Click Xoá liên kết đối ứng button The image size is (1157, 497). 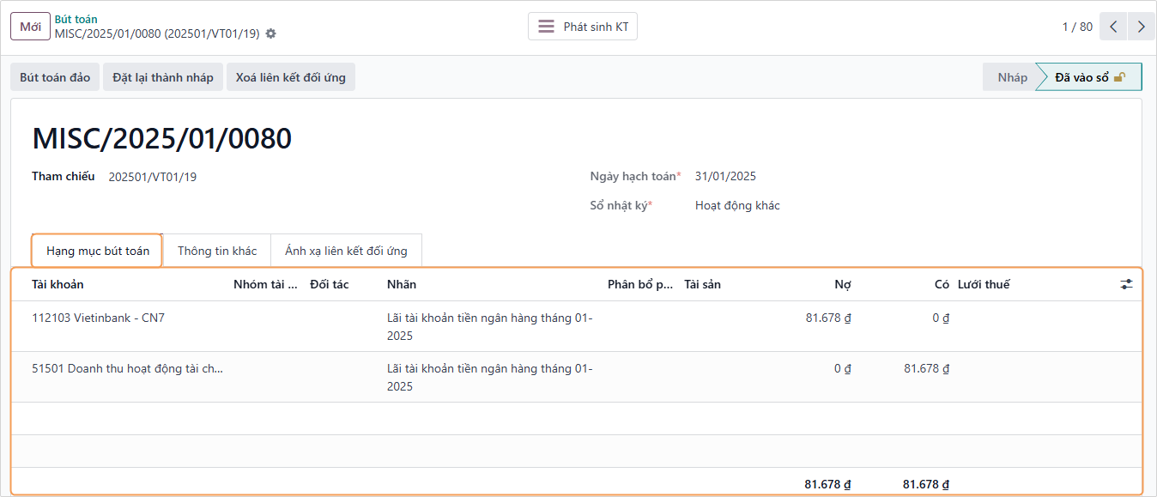pos(290,77)
